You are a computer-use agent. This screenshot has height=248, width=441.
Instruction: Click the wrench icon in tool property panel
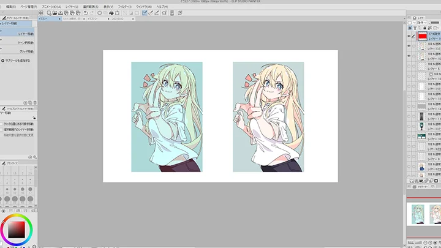35,157
